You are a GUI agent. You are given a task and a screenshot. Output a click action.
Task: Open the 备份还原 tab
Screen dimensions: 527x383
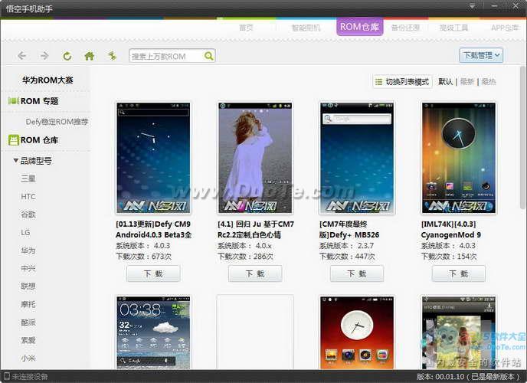coord(405,28)
